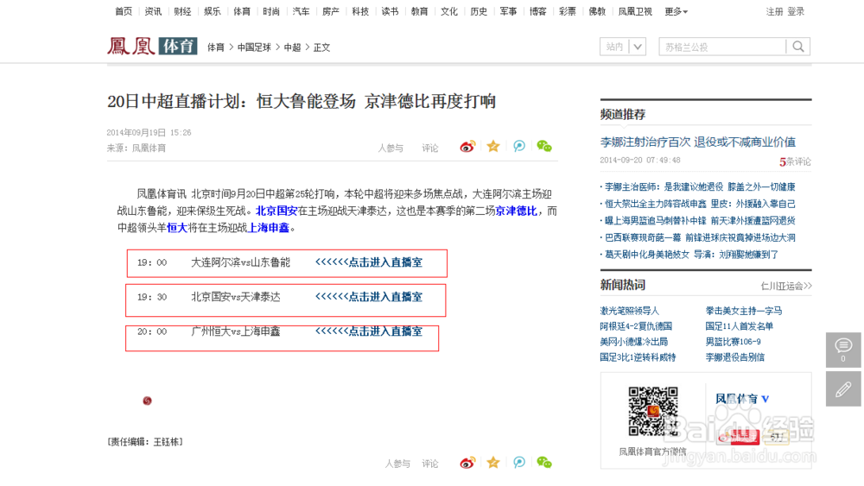Screen dimensions: 864x486
Task: Open 资讯 in top navigation
Action: click(153, 11)
